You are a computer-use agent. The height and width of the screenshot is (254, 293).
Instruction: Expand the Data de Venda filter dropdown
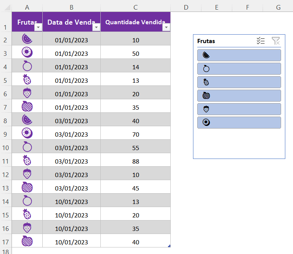pos(96,28)
